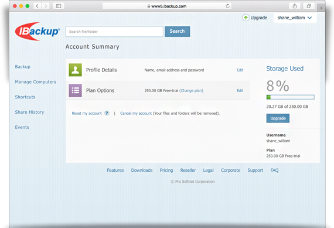The width and height of the screenshot is (334, 228).
Task: Click the Search button
Action: [177, 31]
